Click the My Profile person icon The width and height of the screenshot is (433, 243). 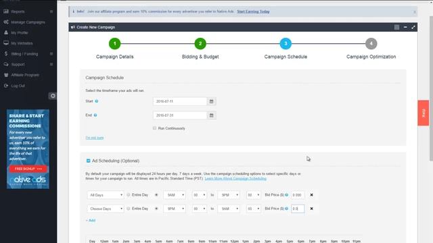tap(6, 32)
